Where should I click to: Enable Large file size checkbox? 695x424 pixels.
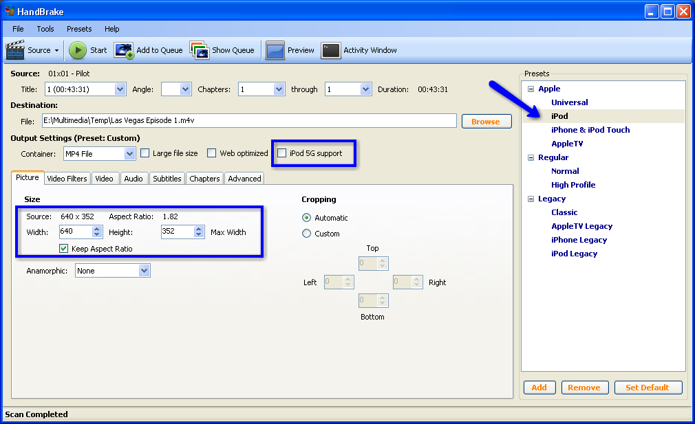coord(145,153)
